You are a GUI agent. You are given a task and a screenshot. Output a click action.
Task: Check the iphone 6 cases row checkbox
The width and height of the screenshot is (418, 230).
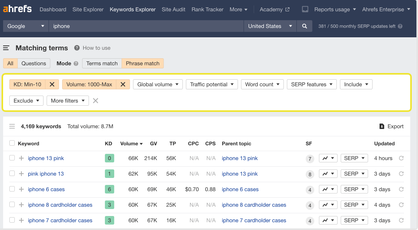(x=12, y=189)
